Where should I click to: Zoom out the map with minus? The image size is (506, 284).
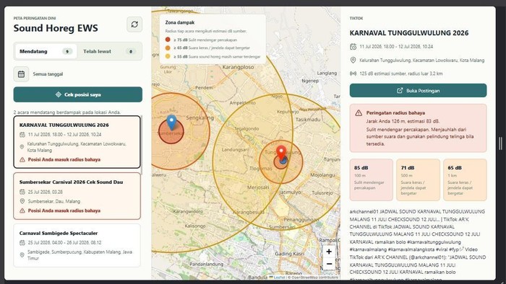click(x=329, y=264)
